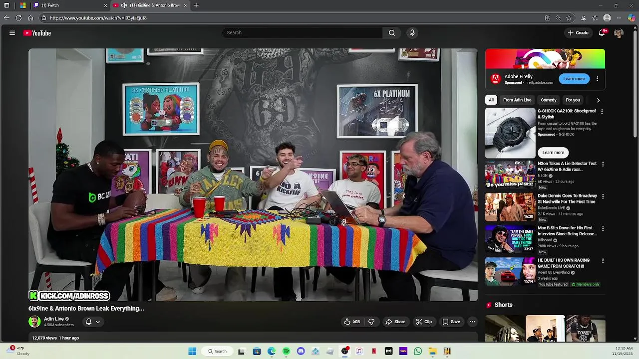Open the G-SHOCK watch ad image
This screenshot has width=639, height=359.
tap(510, 133)
